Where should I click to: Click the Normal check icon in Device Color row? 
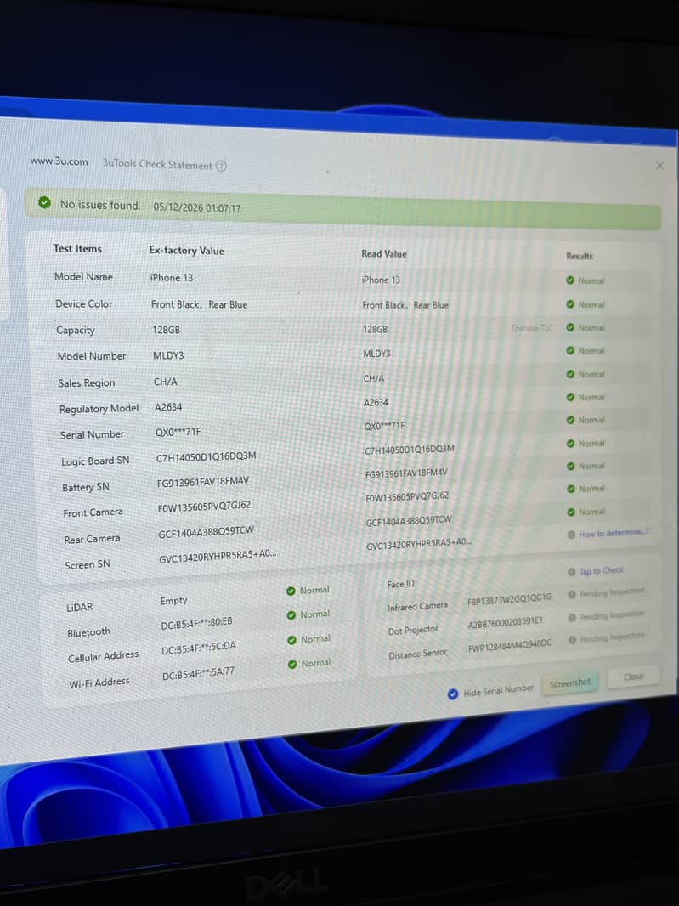point(570,304)
